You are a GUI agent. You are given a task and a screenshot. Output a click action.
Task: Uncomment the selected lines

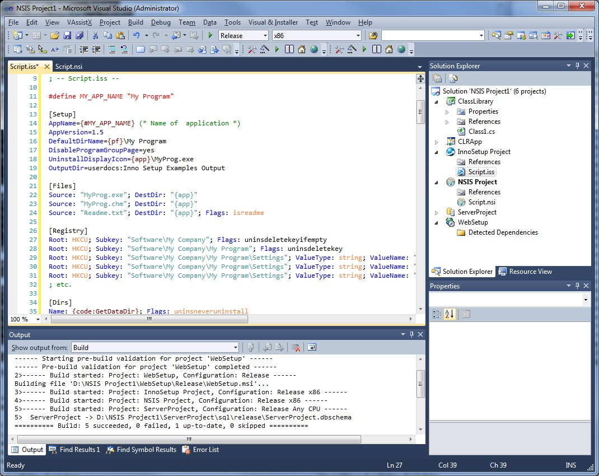tap(124, 49)
